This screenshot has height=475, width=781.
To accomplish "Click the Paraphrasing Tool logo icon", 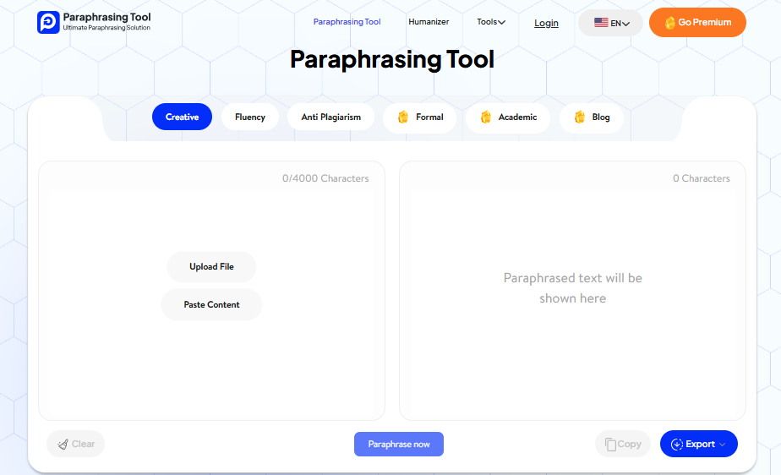I will click(x=48, y=23).
